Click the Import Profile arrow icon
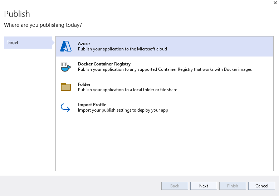 (x=65, y=108)
